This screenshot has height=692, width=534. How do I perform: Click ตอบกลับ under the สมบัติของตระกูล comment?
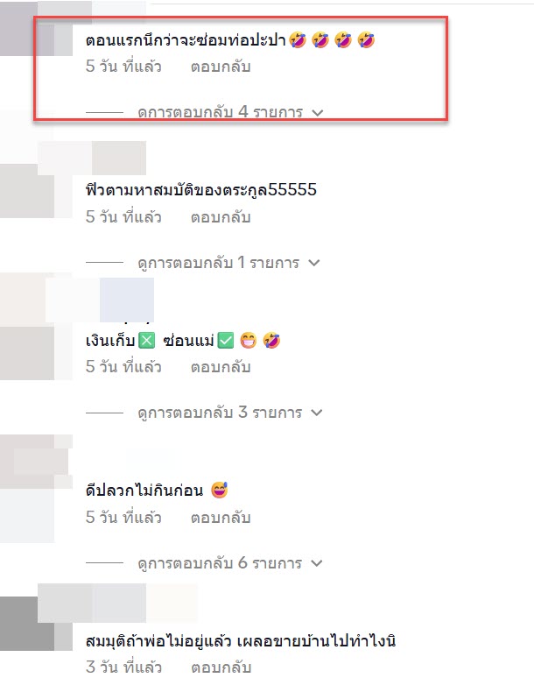[221, 217]
